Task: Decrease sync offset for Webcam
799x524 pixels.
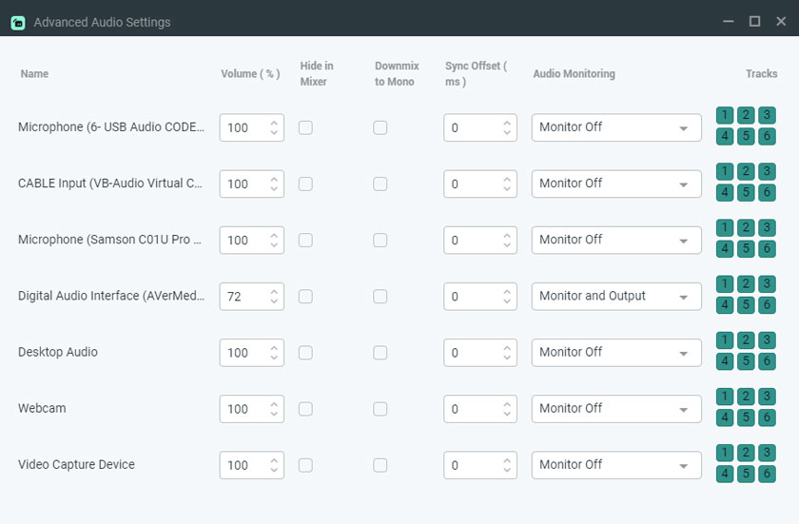Action: pyautogui.click(x=507, y=415)
